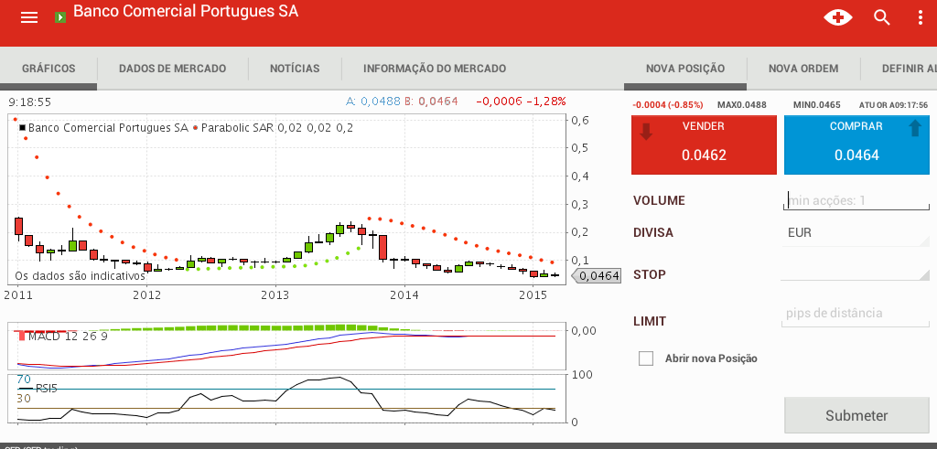
Task: Open search with magnifier icon
Action: pyautogui.click(x=882, y=17)
